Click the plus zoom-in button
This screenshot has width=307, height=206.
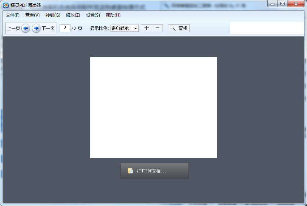point(146,28)
